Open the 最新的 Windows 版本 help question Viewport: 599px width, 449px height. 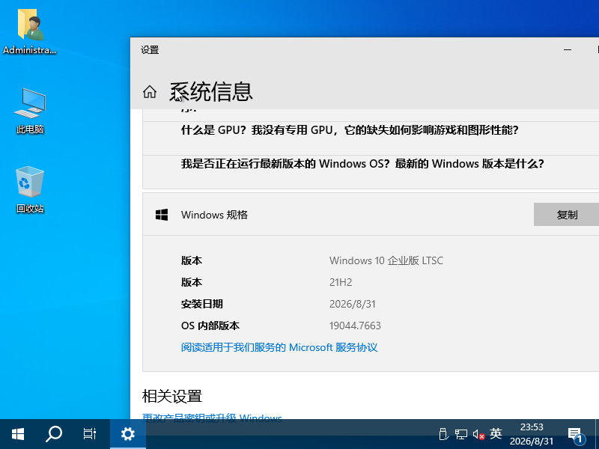pos(362,164)
